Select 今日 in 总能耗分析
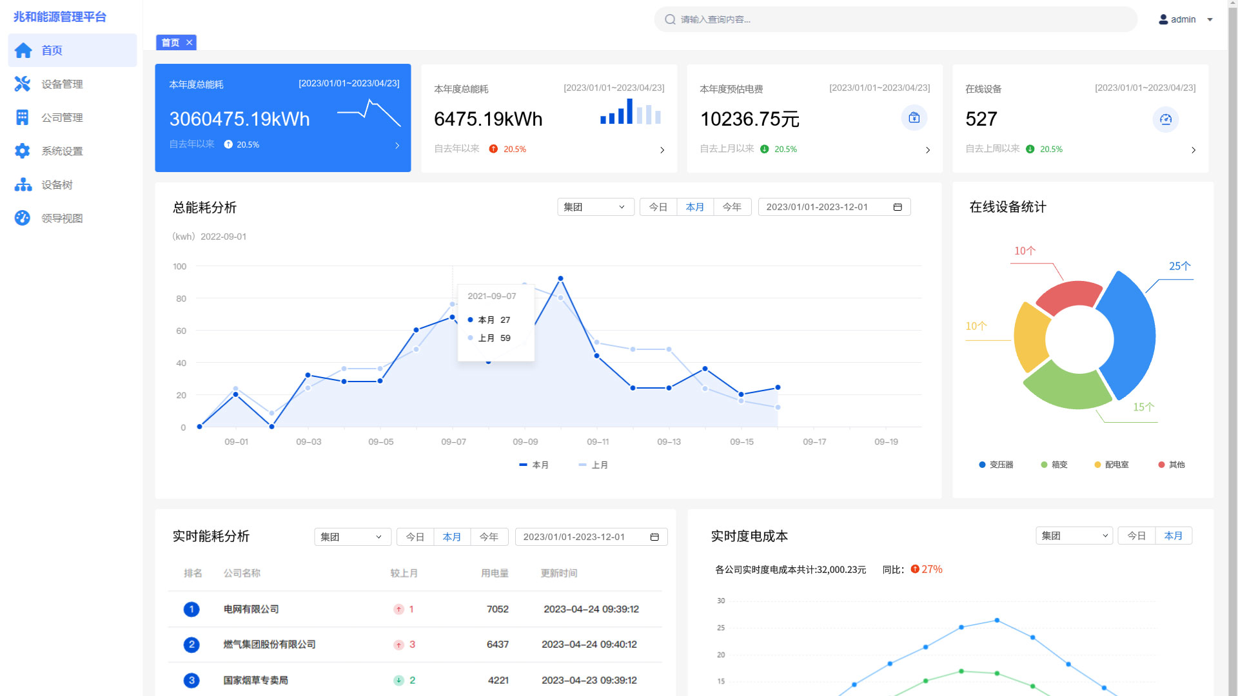Screen dimensions: 1238x696 click(658, 207)
